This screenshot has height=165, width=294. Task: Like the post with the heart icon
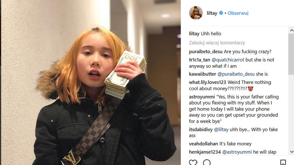pyautogui.click(x=193, y=162)
